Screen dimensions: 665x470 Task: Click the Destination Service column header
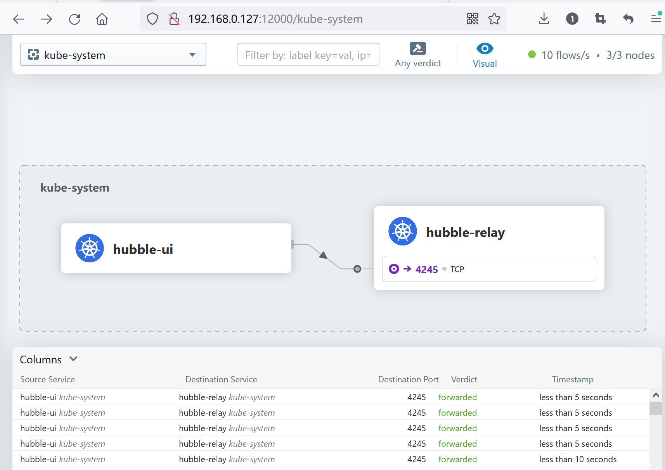click(221, 379)
